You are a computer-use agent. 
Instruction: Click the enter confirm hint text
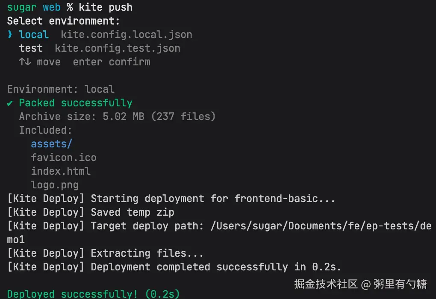[x=112, y=62]
